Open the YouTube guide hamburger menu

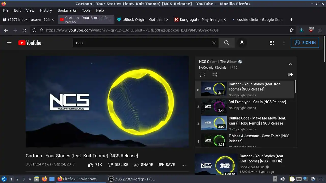[x=9, y=43]
